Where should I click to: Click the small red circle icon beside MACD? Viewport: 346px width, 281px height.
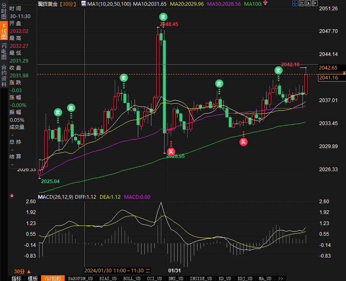(x=12, y=196)
